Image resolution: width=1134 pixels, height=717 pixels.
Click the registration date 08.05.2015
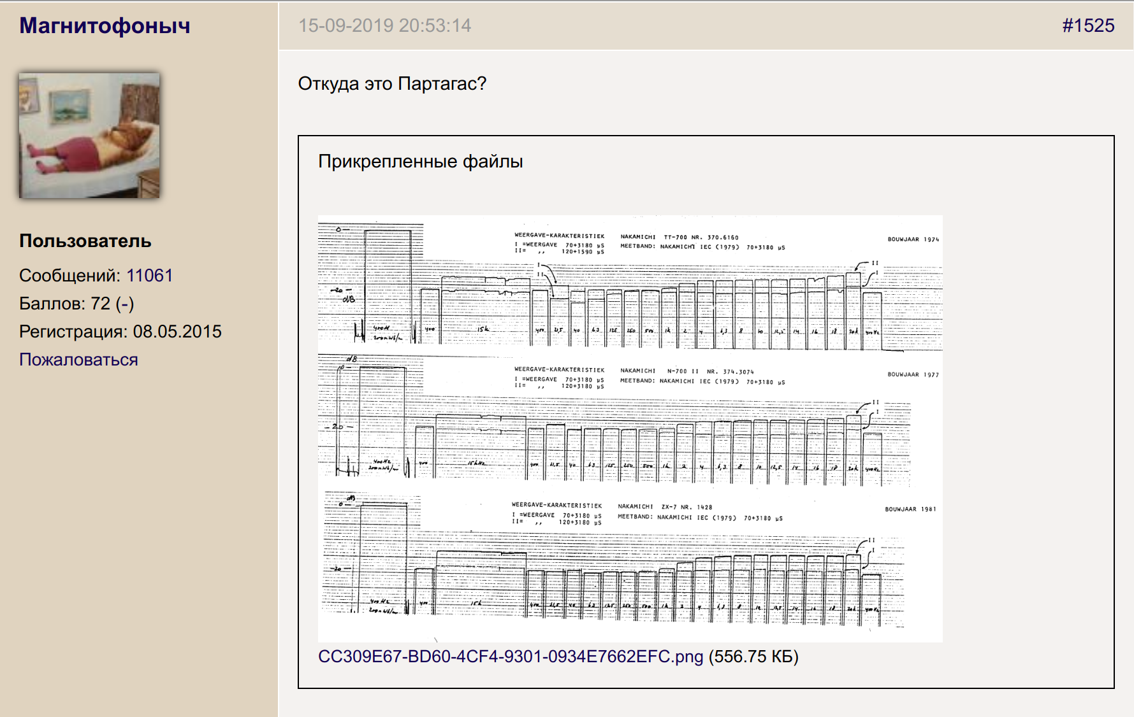[x=177, y=331]
